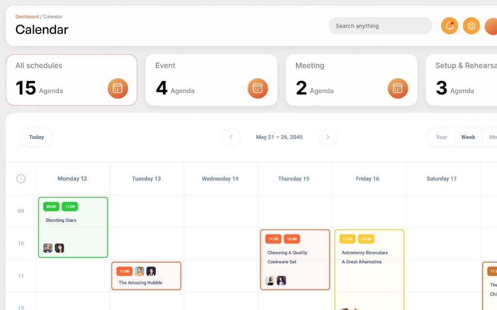Click the 11:00 start tag on Cookware Set event
This screenshot has width=497, height=310.
pyautogui.click(x=273, y=239)
